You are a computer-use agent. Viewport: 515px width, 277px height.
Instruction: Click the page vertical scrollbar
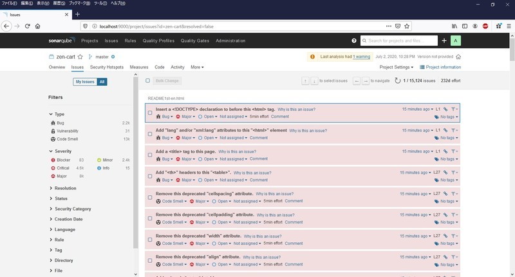click(x=512, y=50)
